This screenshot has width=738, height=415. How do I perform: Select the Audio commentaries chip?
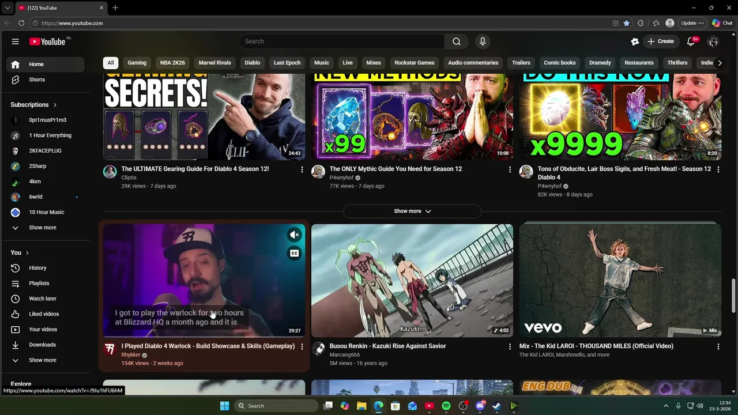(x=473, y=63)
